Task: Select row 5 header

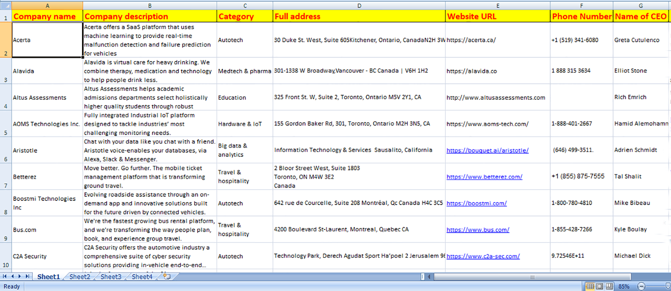Action: (x=6, y=123)
